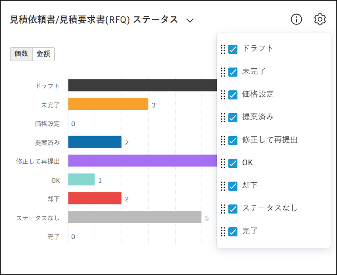Image resolution: width=337 pixels, height=275 pixels.
Task: Switch to the 金額 view tab
Action: [x=43, y=54]
